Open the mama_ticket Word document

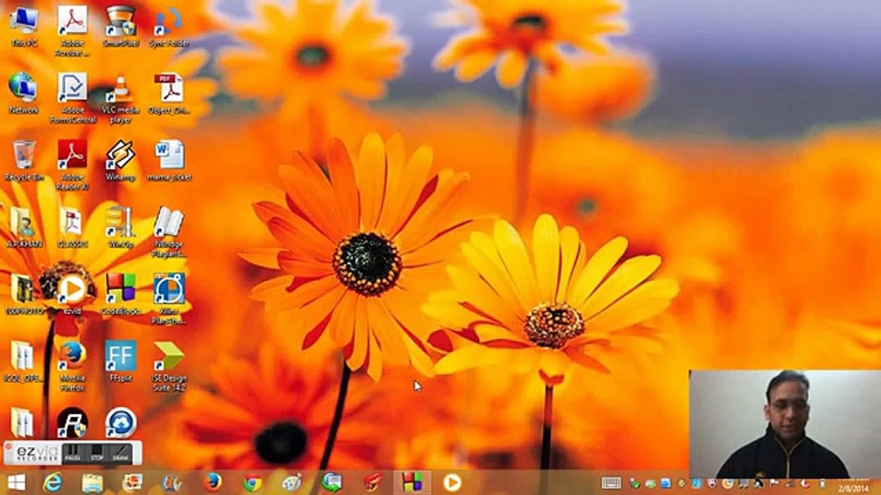[169, 160]
